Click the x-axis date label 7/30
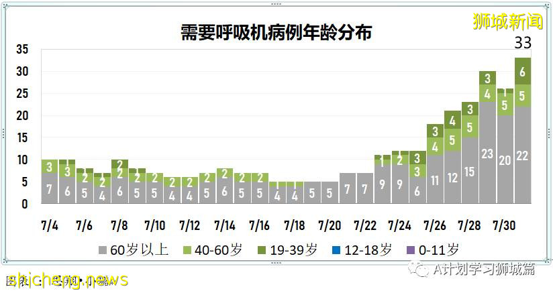This screenshot has width=553, height=293. click(504, 225)
